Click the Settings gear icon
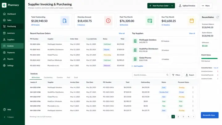The width and height of the screenshot is (222, 125). [x=4, y=65]
